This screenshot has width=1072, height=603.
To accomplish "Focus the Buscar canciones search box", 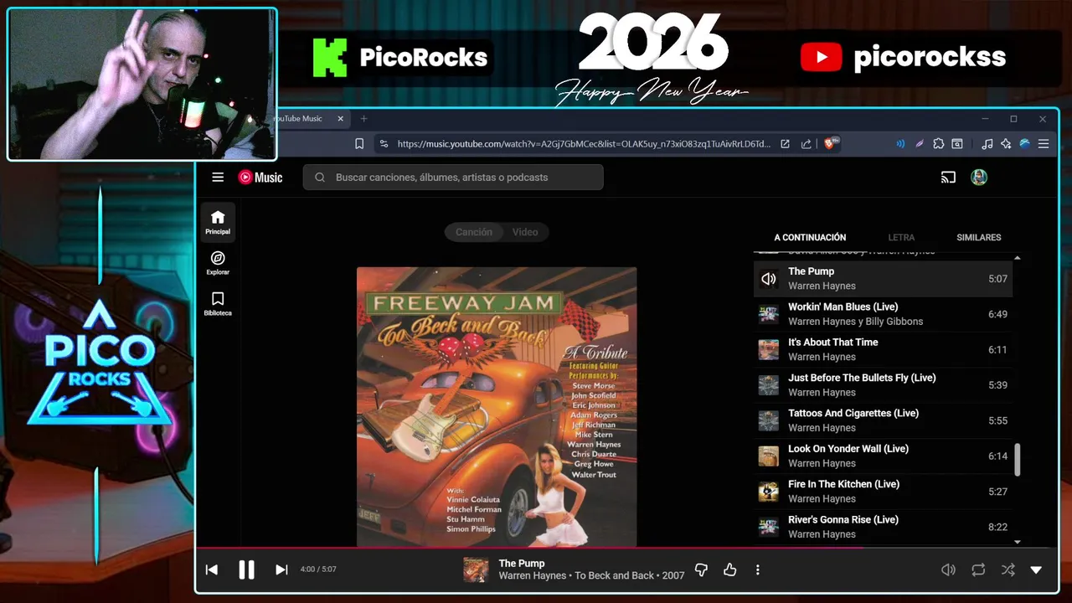I will pos(453,178).
